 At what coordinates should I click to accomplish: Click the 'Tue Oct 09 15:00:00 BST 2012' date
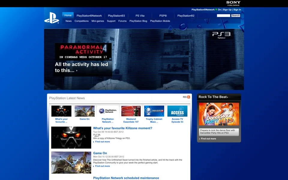[x=108, y=132]
